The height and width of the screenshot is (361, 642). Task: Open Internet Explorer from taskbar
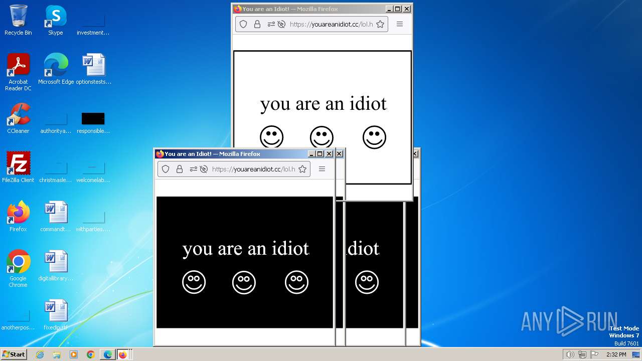pos(40,354)
